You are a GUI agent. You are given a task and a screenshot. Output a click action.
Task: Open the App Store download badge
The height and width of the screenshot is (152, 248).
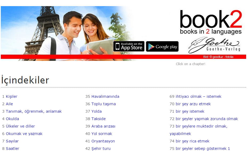[x=129, y=46]
